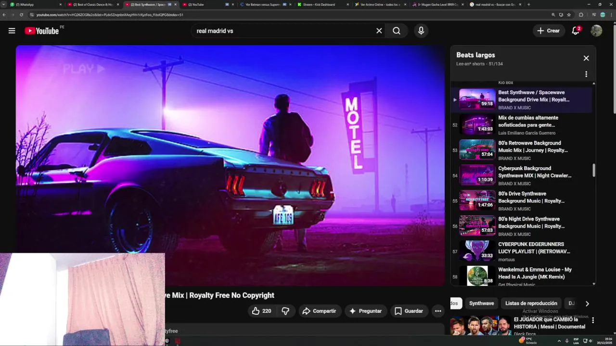Select the DJ filter chip
The width and height of the screenshot is (616, 346).
(571, 303)
